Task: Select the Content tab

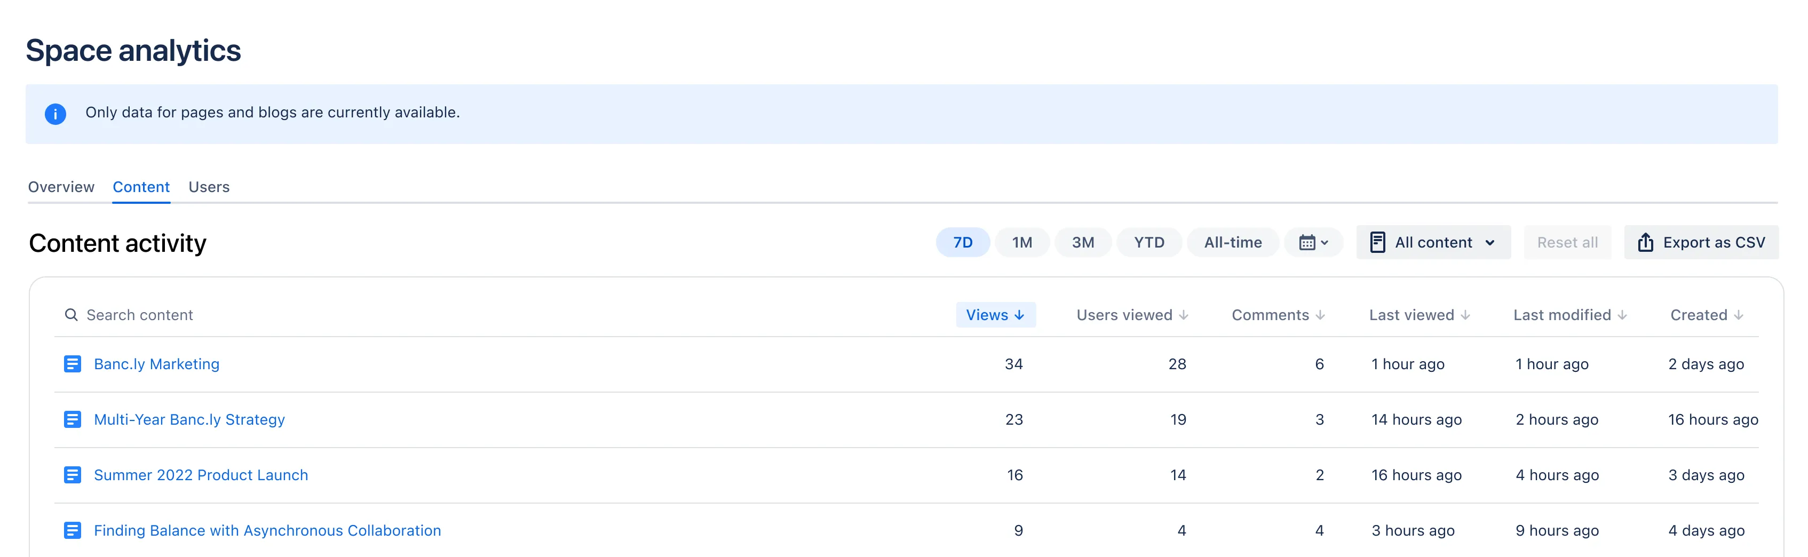Action: [141, 187]
